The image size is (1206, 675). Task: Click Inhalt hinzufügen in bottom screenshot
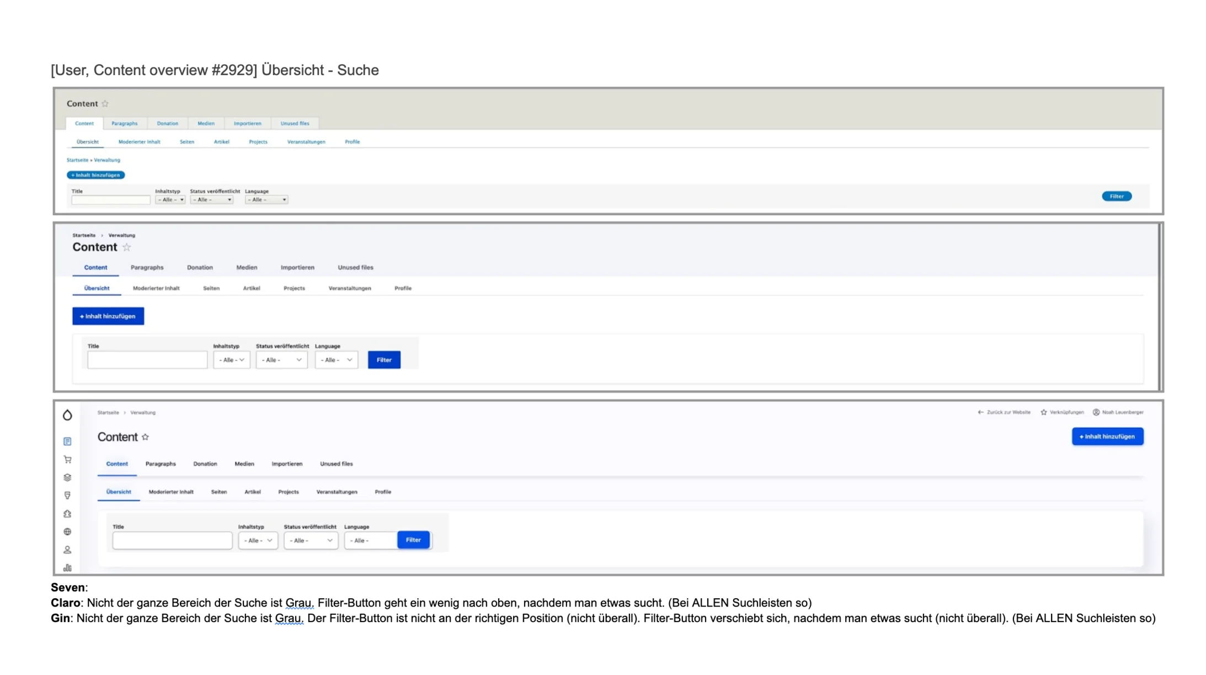click(1107, 437)
